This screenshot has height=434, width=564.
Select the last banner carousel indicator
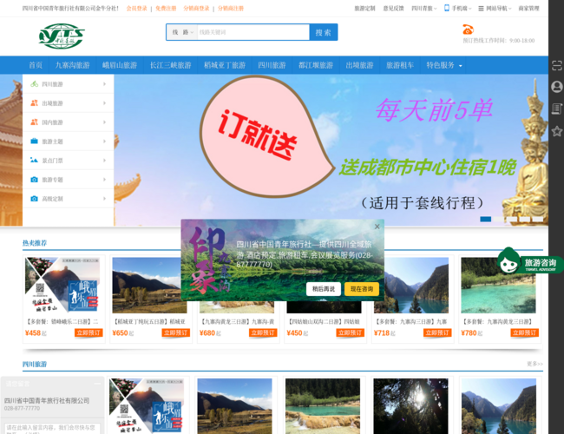click(x=538, y=219)
